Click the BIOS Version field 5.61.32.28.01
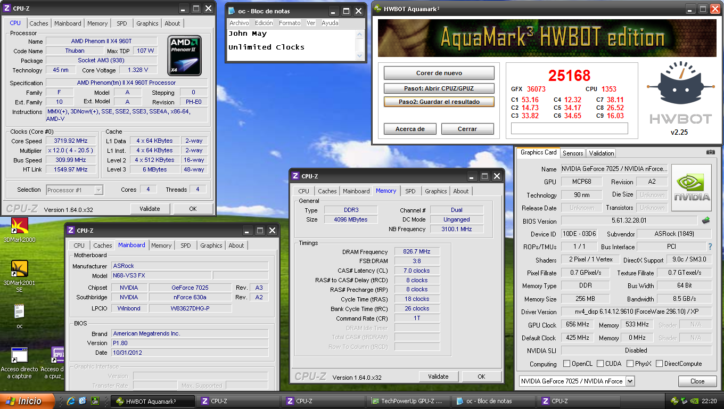 coord(629,221)
